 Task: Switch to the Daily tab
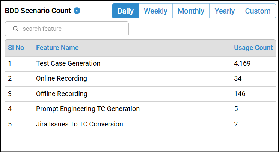125,11
